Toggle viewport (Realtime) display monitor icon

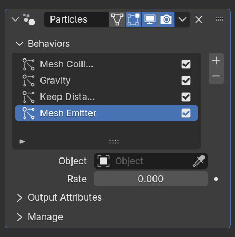pyautogui.click(x=150, y=19)
